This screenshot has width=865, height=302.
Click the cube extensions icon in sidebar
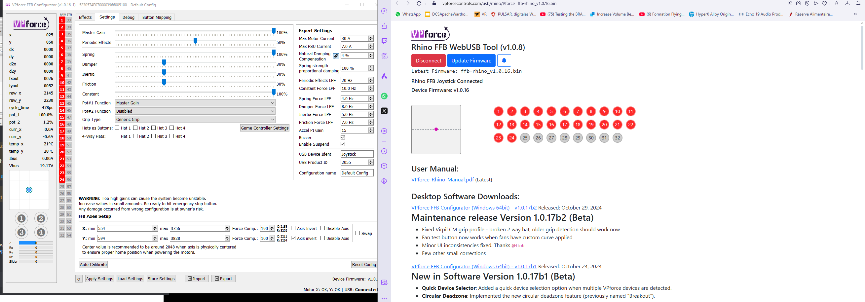coord(384,166)
